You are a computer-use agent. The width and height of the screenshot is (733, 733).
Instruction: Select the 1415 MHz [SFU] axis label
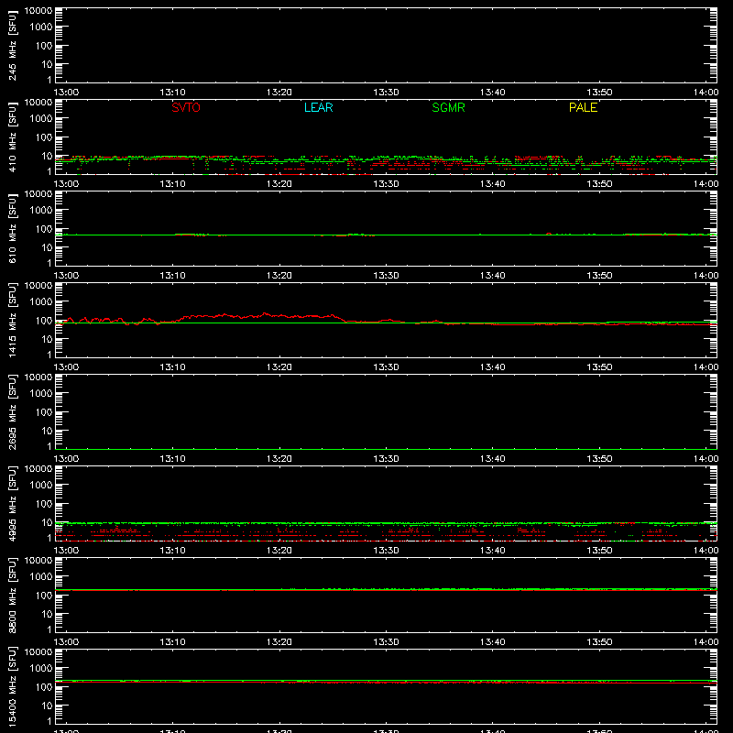pos(13,321)
